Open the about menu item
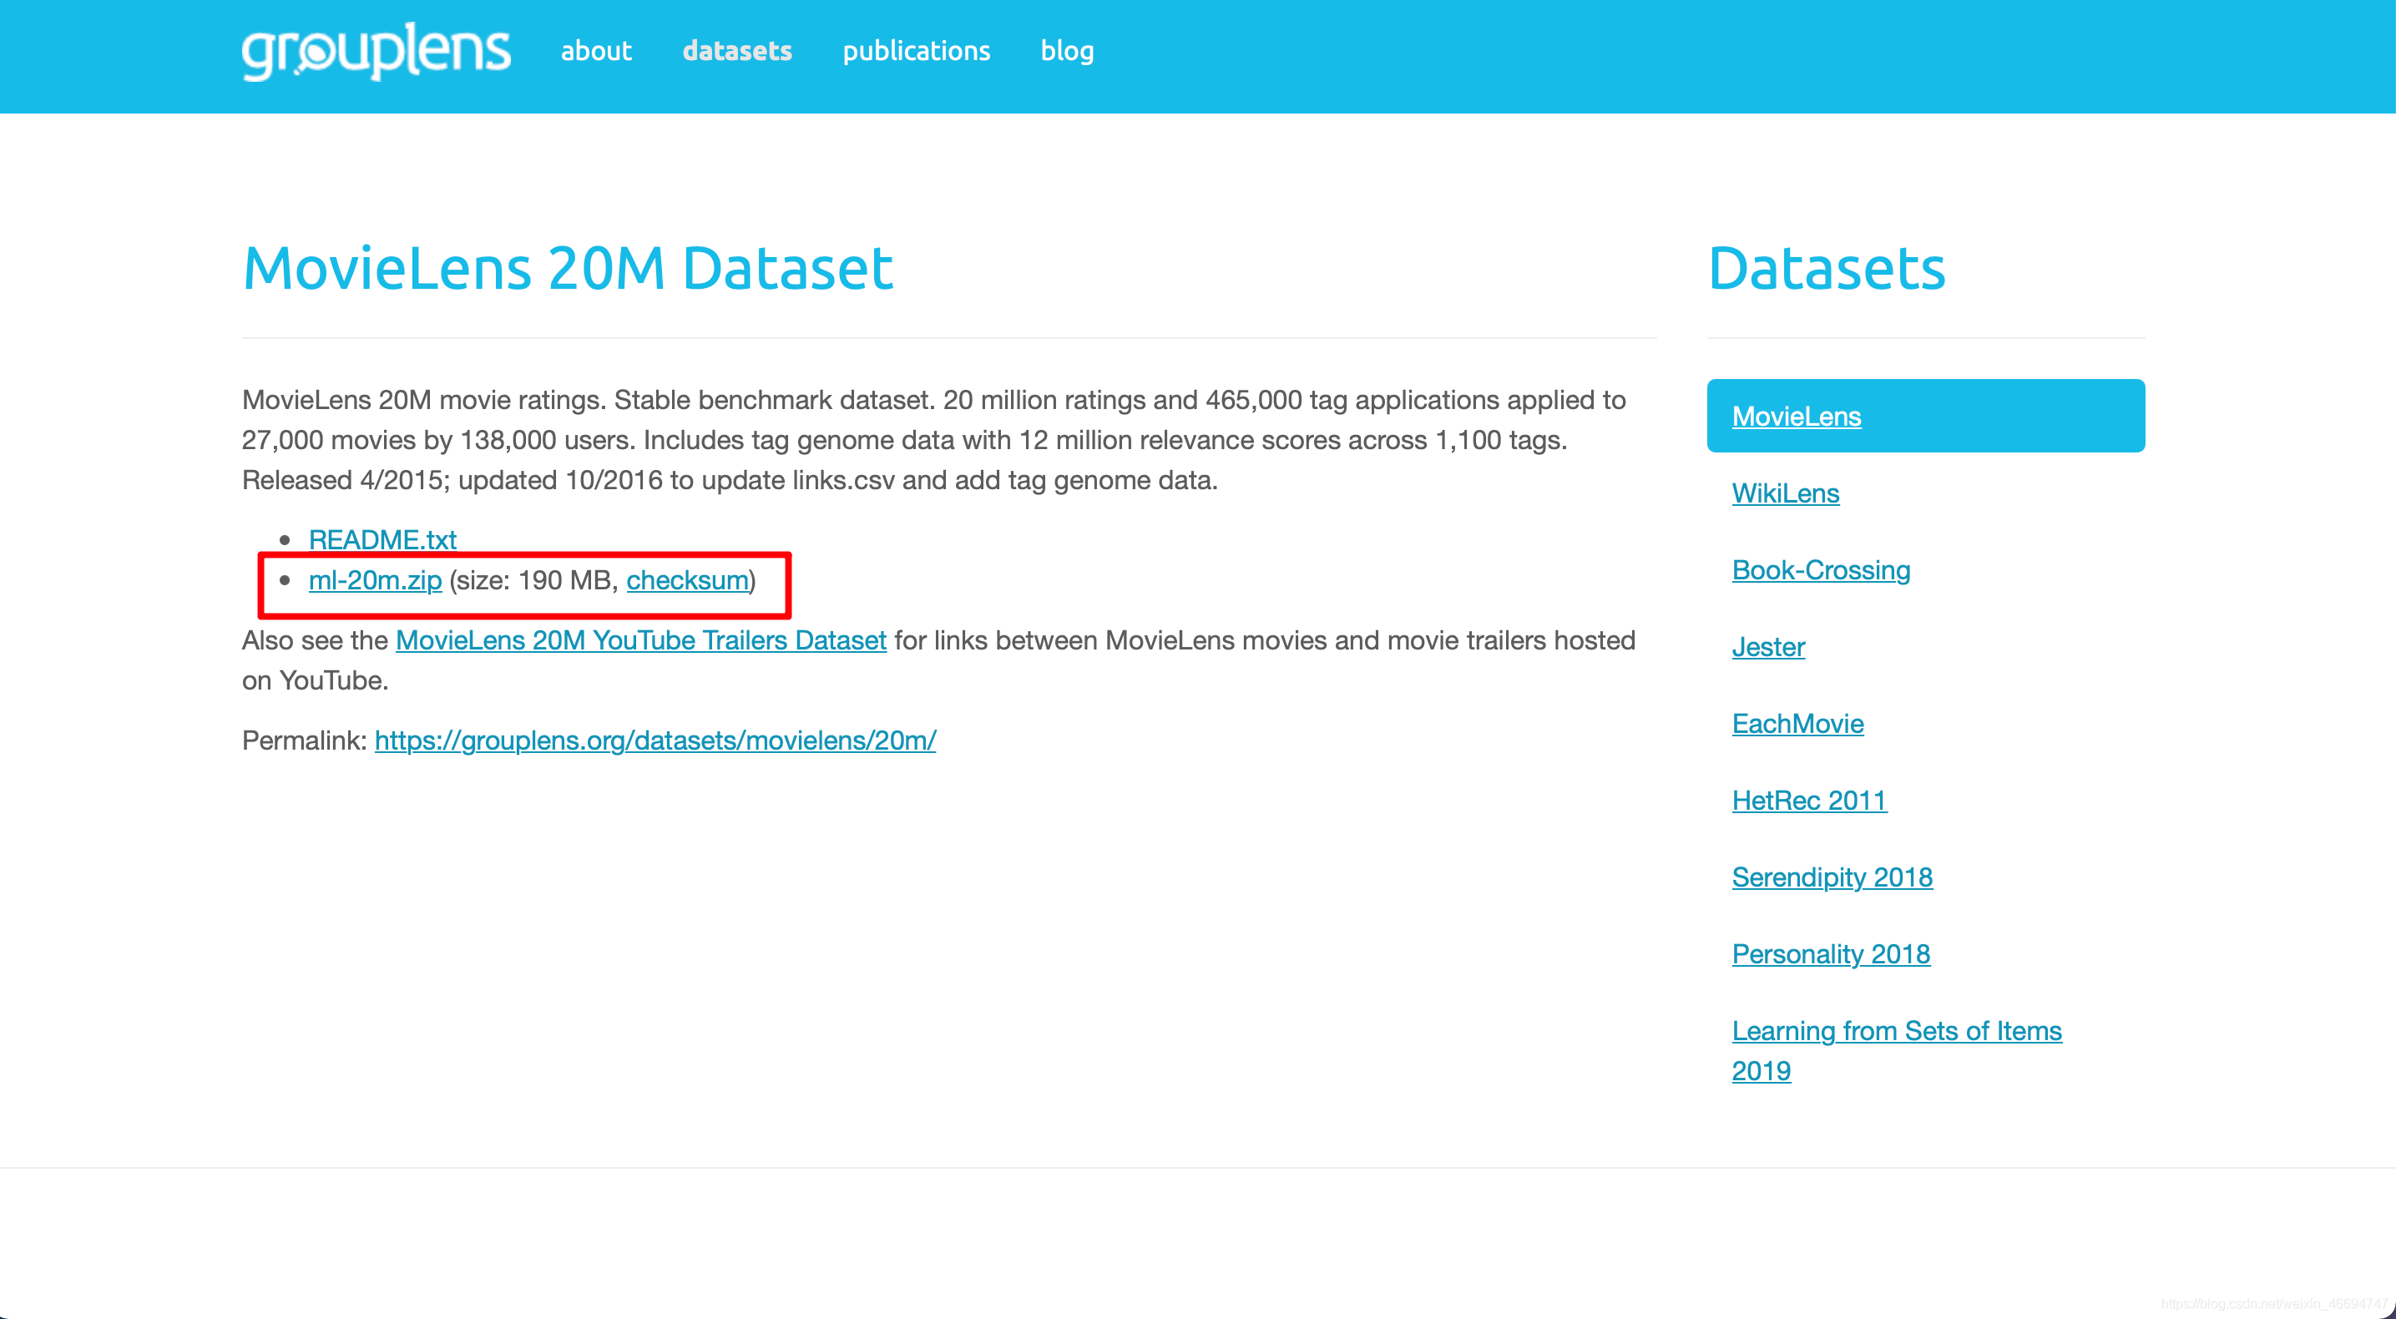The height and width of the screenshot is (1319, 2396). pos(595,51)
